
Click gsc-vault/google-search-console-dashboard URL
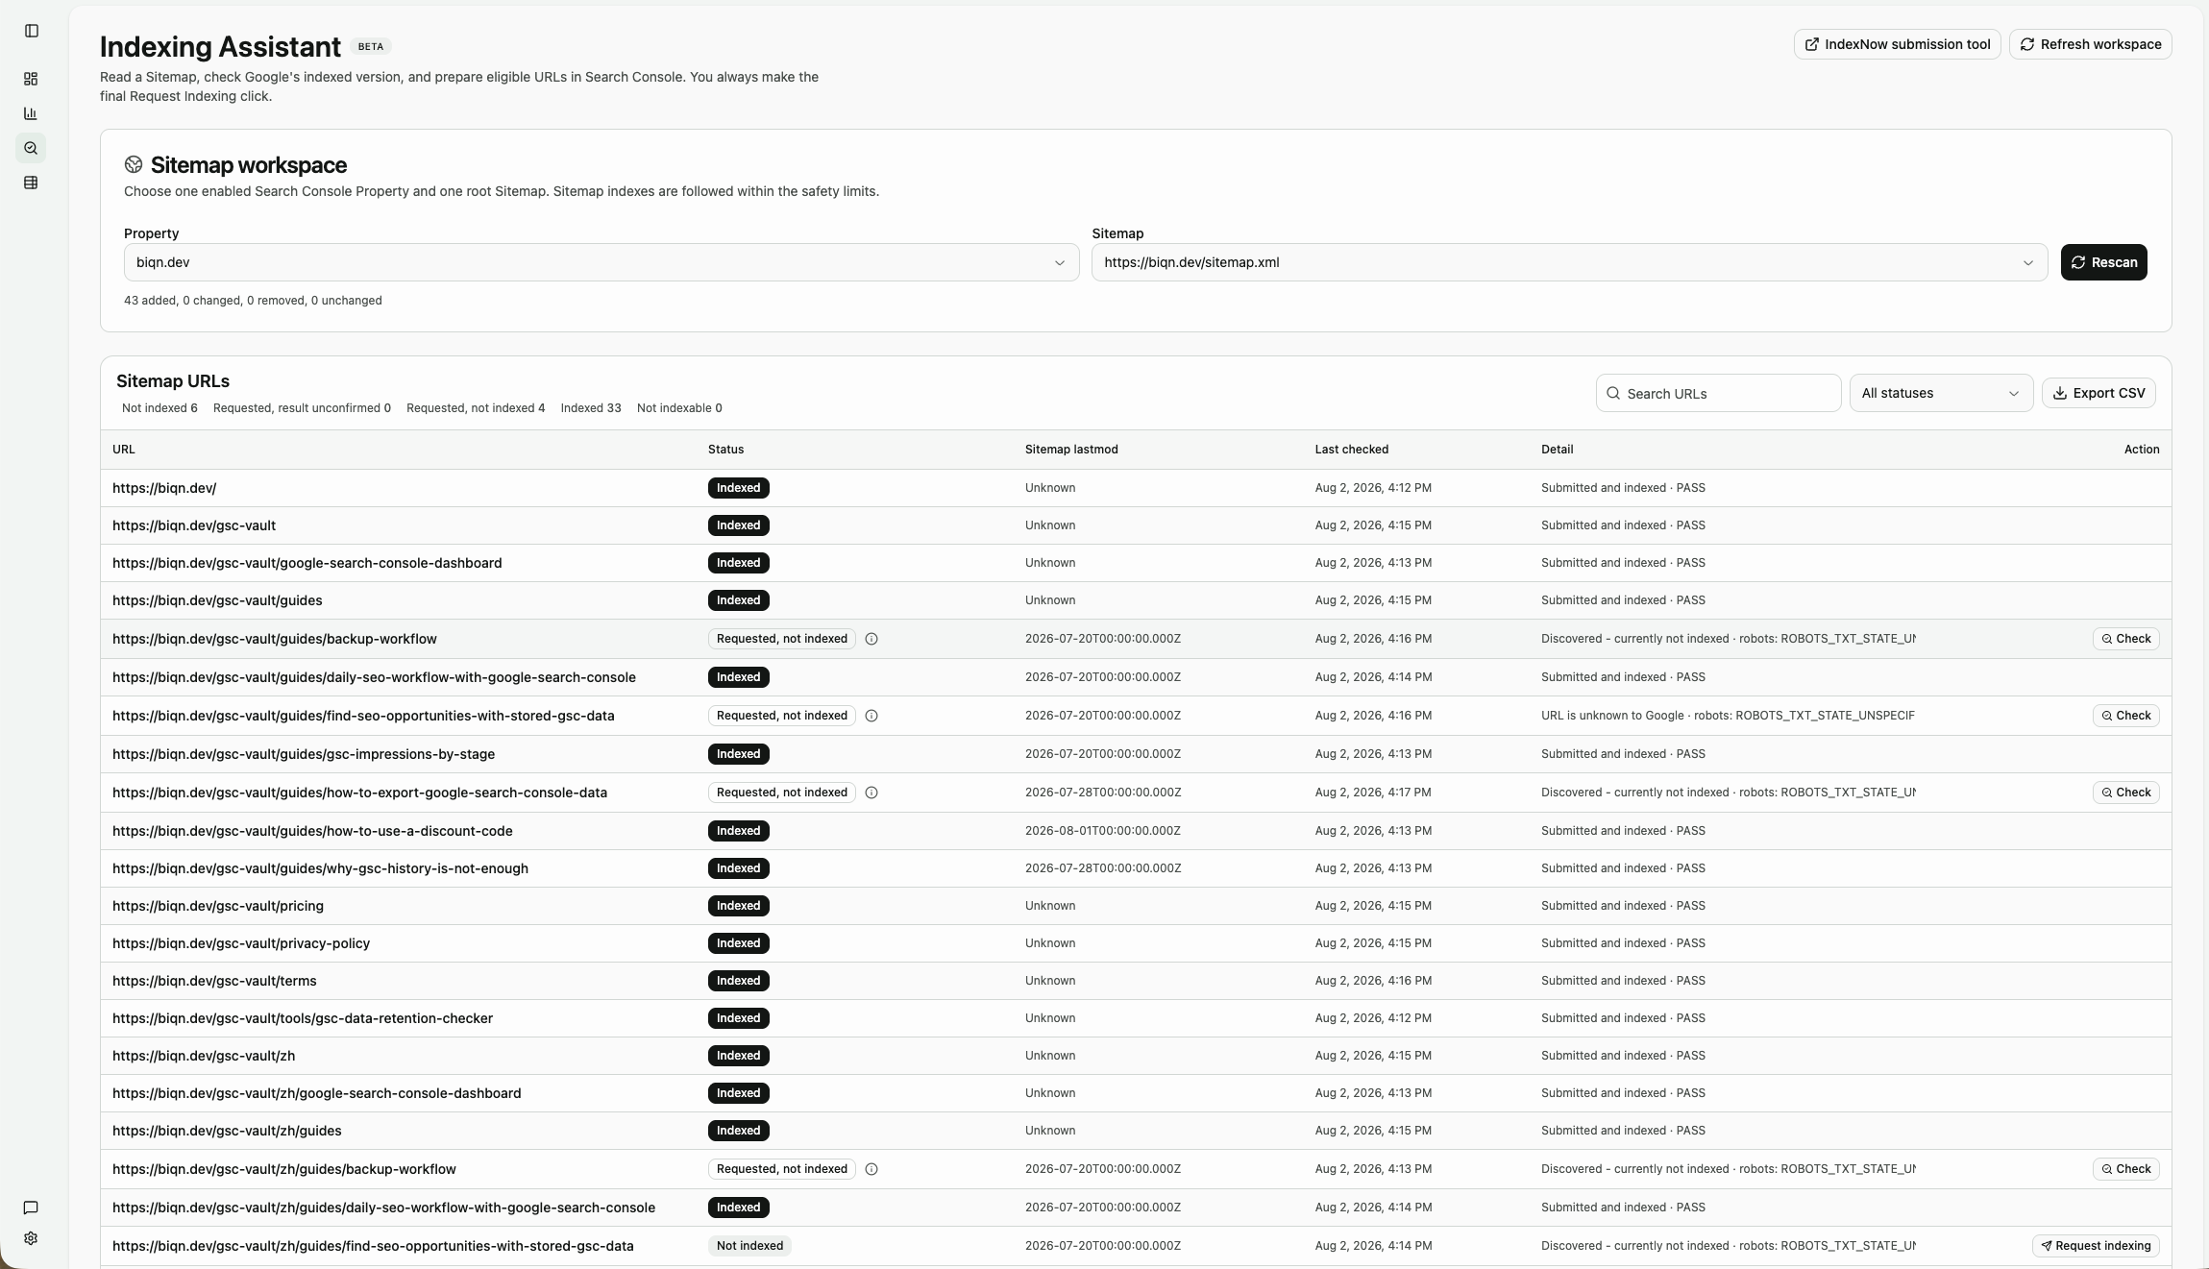point(307,563)
